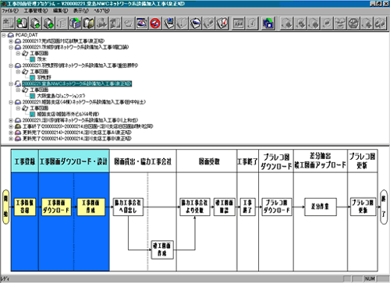This screenshot has width=390, height=283.
Task: Click the red prohibition circle toolbar icon
Action: (155, 23)
